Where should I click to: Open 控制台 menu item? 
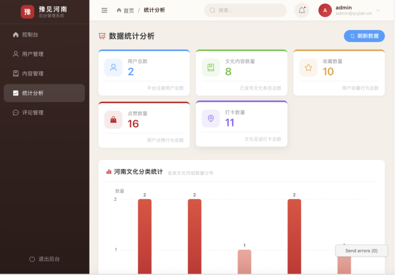click(44, 35)
